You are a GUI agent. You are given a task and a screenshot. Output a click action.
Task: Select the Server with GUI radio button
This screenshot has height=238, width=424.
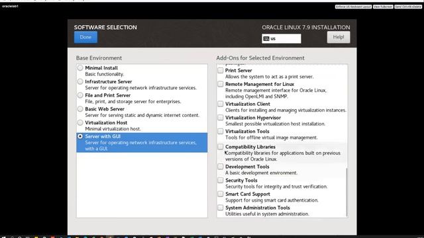click(x=80, y=136)
